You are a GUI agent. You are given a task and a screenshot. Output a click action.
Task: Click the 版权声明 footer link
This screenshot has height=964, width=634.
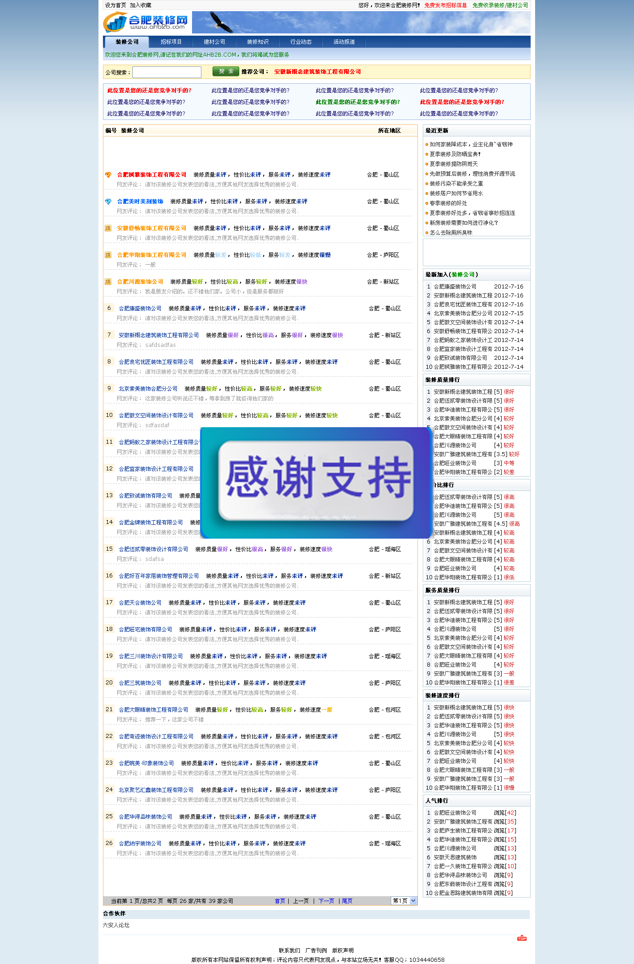343,951
